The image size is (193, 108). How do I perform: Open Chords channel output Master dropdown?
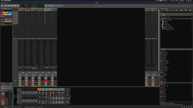[47, 76]
